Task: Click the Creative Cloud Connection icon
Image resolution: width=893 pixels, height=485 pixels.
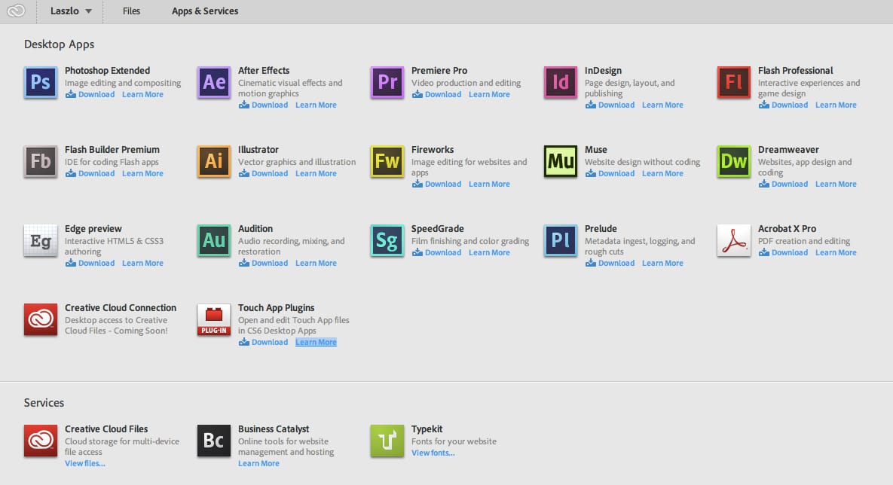Action: click(x=41, y=319)
